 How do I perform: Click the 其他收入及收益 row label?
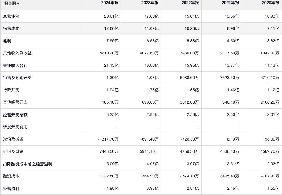17,53
